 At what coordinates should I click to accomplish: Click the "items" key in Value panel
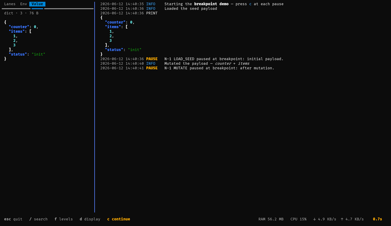coord(16,31)
